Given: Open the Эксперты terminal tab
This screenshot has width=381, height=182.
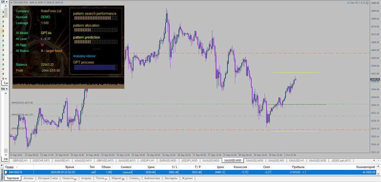Looking at the screenshot, I should [171, 178].
